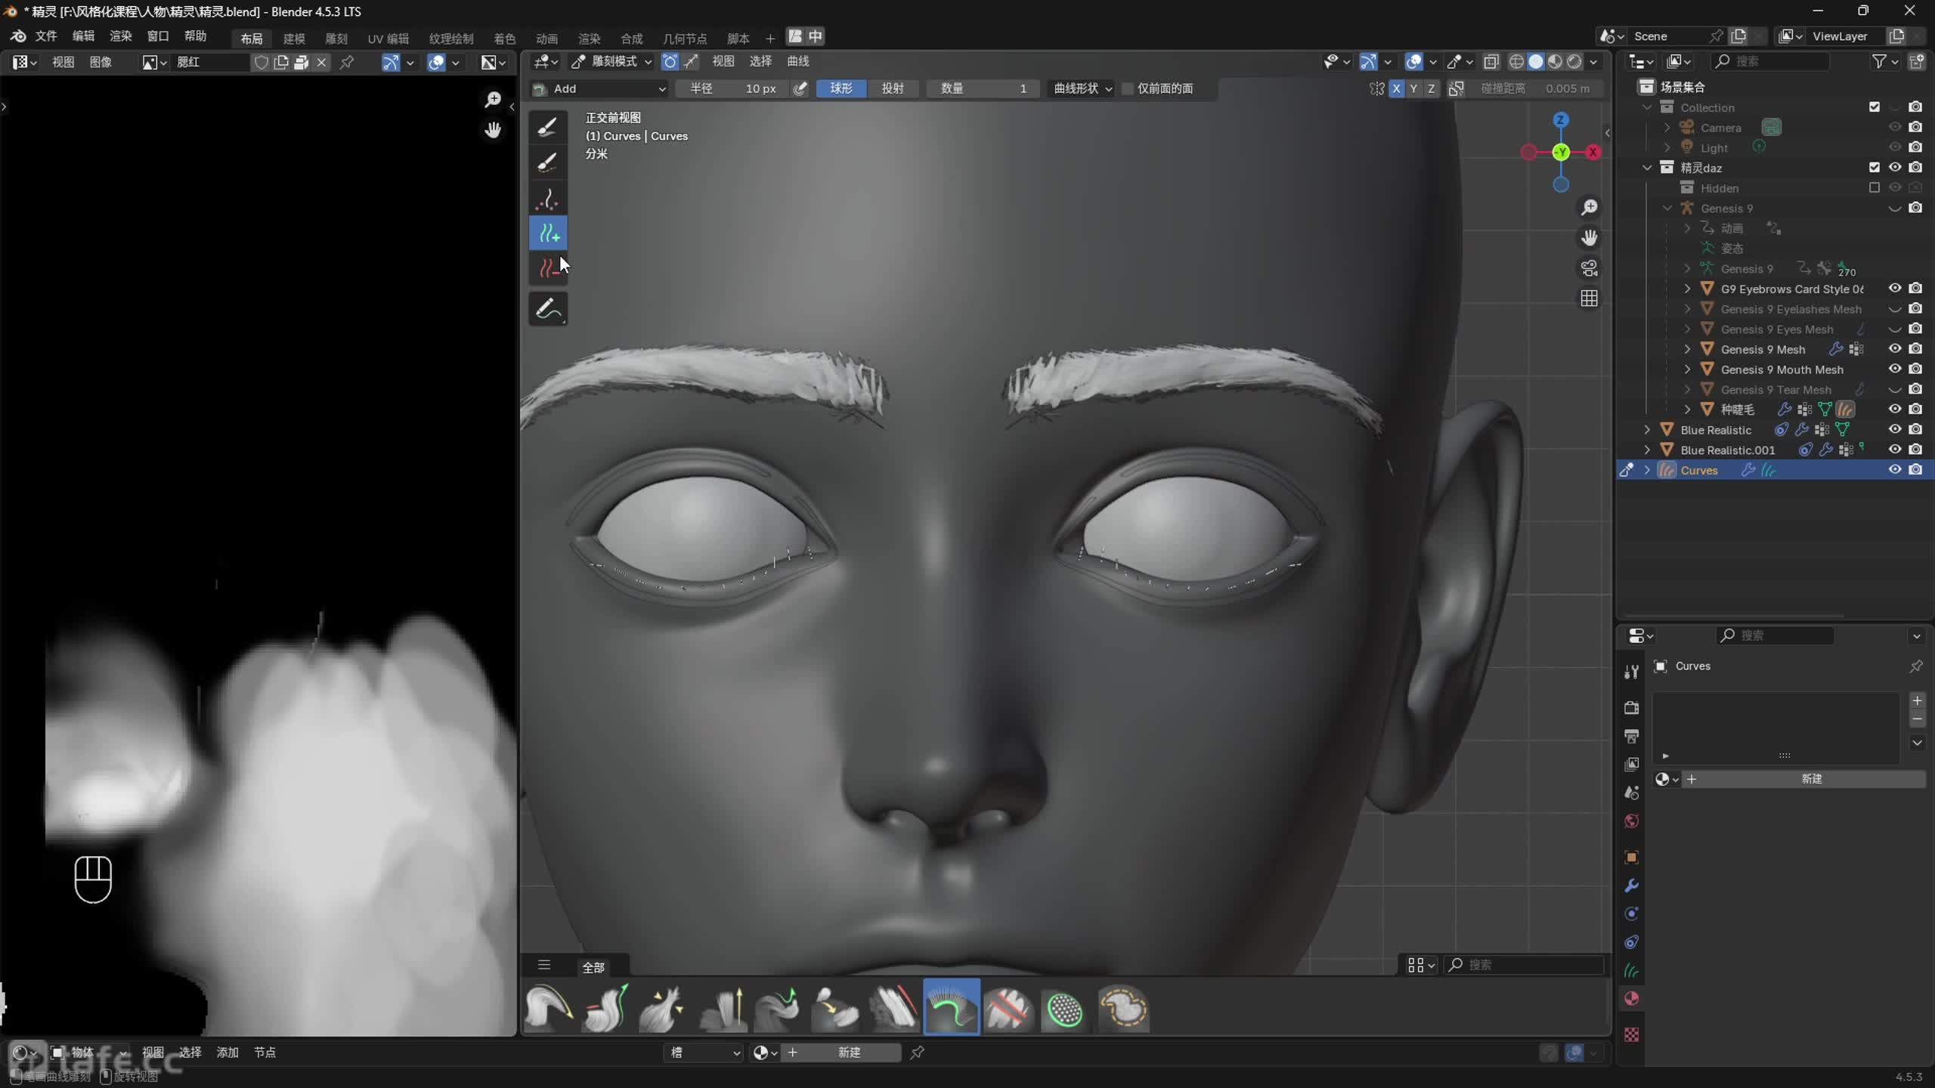Viewport: 1935px width, 1088px height.
Task: Toggle visibility of the Curves object
Action: [1894, 470]
